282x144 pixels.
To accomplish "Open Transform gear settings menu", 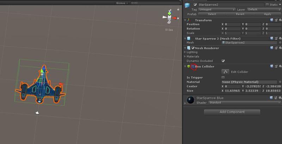I will pos(280,20).
